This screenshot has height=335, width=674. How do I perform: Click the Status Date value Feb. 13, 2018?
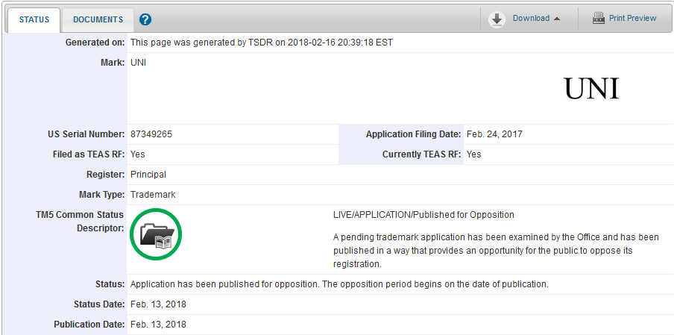point(158,304)
